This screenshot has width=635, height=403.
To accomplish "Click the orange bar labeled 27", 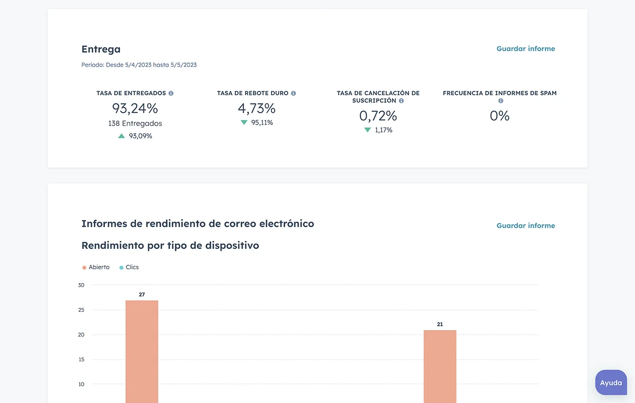I will pos(142,351).
